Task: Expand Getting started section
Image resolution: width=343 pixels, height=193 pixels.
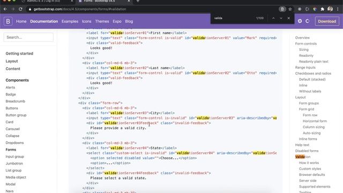Action: tap(19, 54)
